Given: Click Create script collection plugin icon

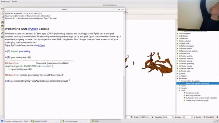Looking at the screenshot, I should (184, 100).
